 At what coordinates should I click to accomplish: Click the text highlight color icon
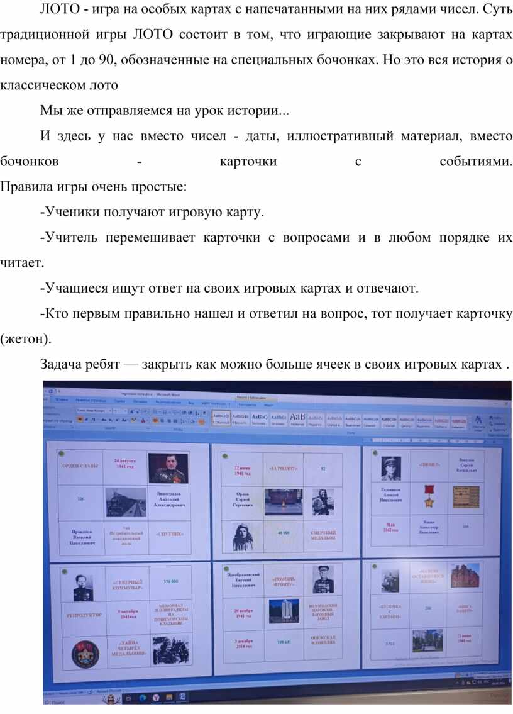click(134, 420)
